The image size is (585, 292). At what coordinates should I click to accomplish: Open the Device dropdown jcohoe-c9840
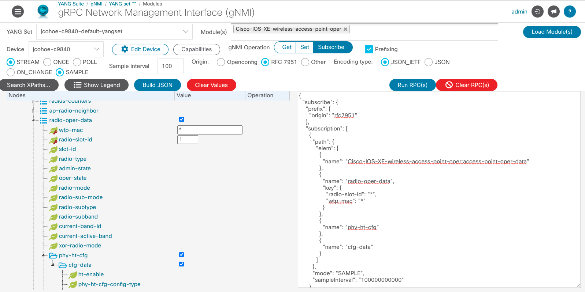(x=66, y=49)
